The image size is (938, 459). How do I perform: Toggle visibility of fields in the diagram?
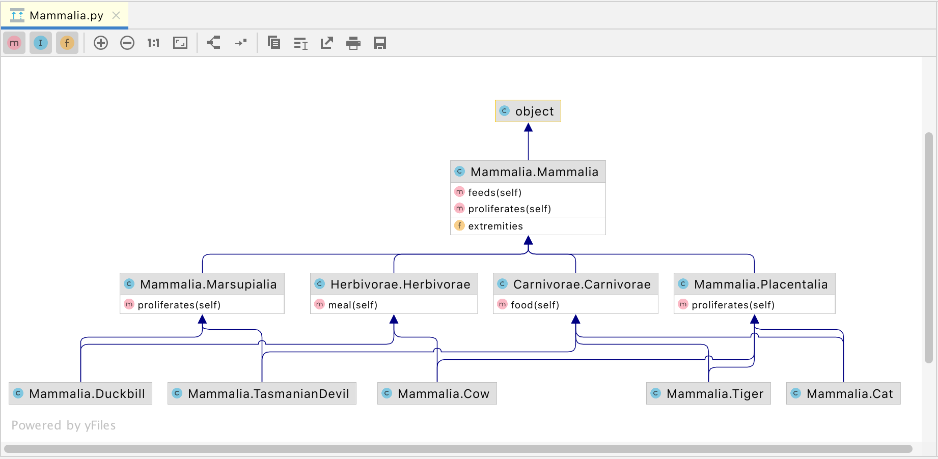(x=67, y=43)
